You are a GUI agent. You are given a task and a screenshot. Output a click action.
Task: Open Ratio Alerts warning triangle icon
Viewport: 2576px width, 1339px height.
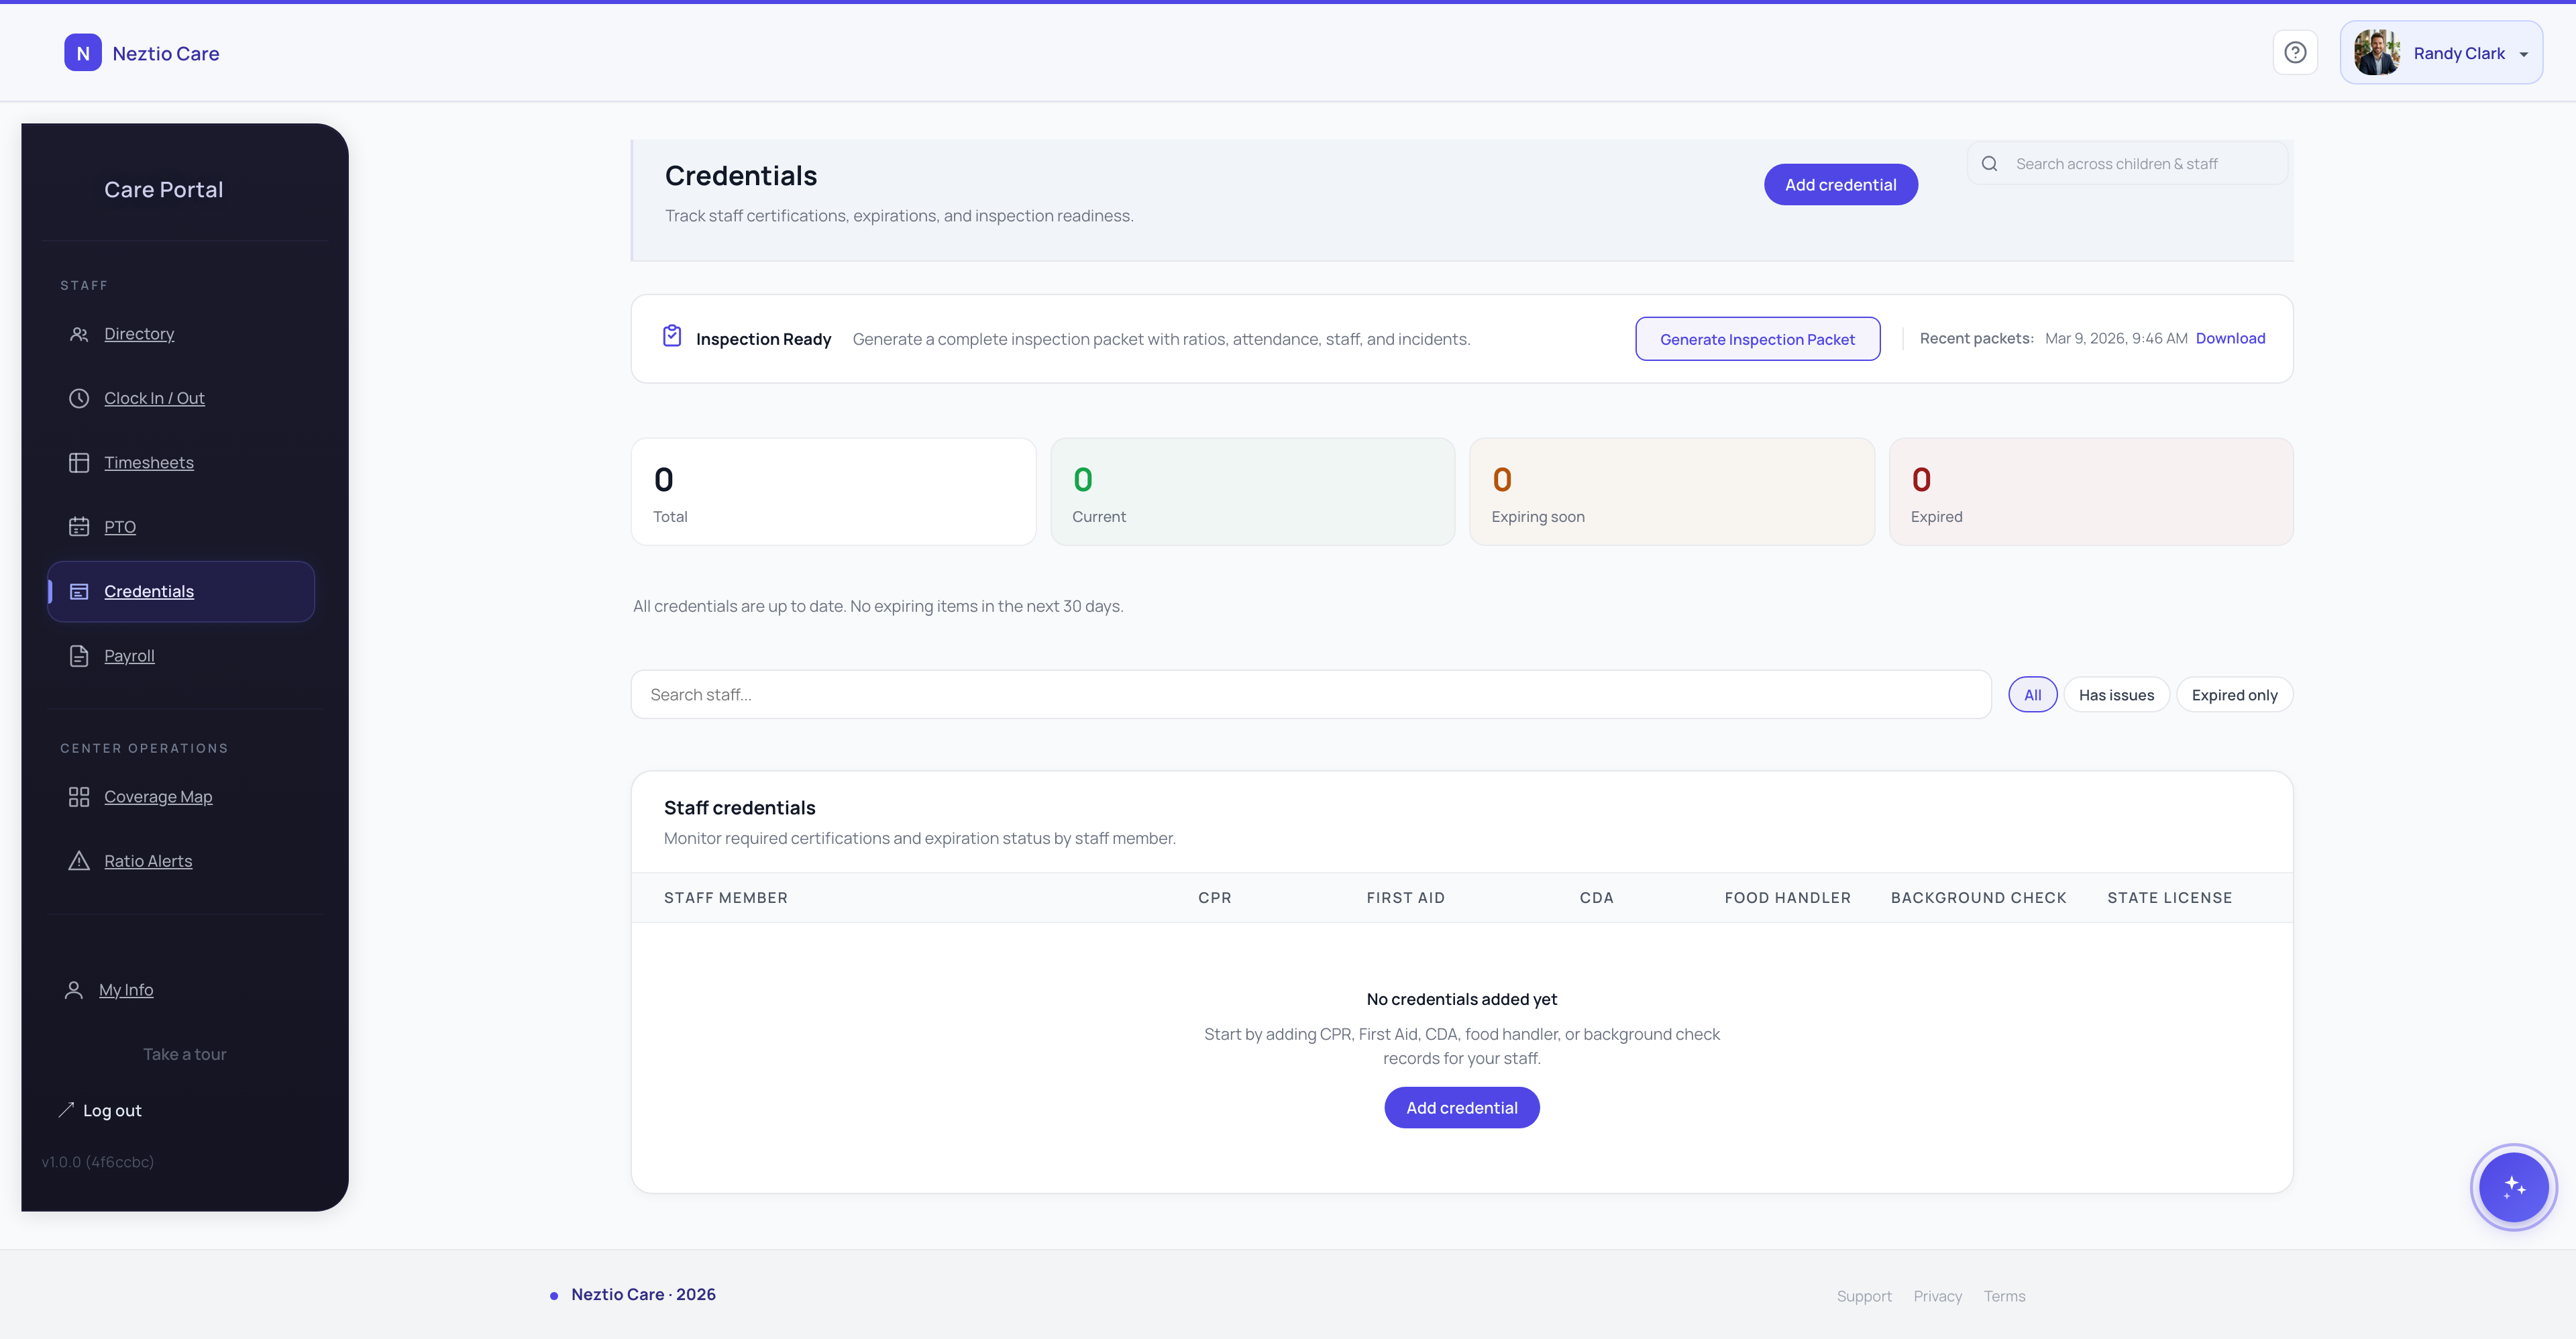tap(80, 860)
